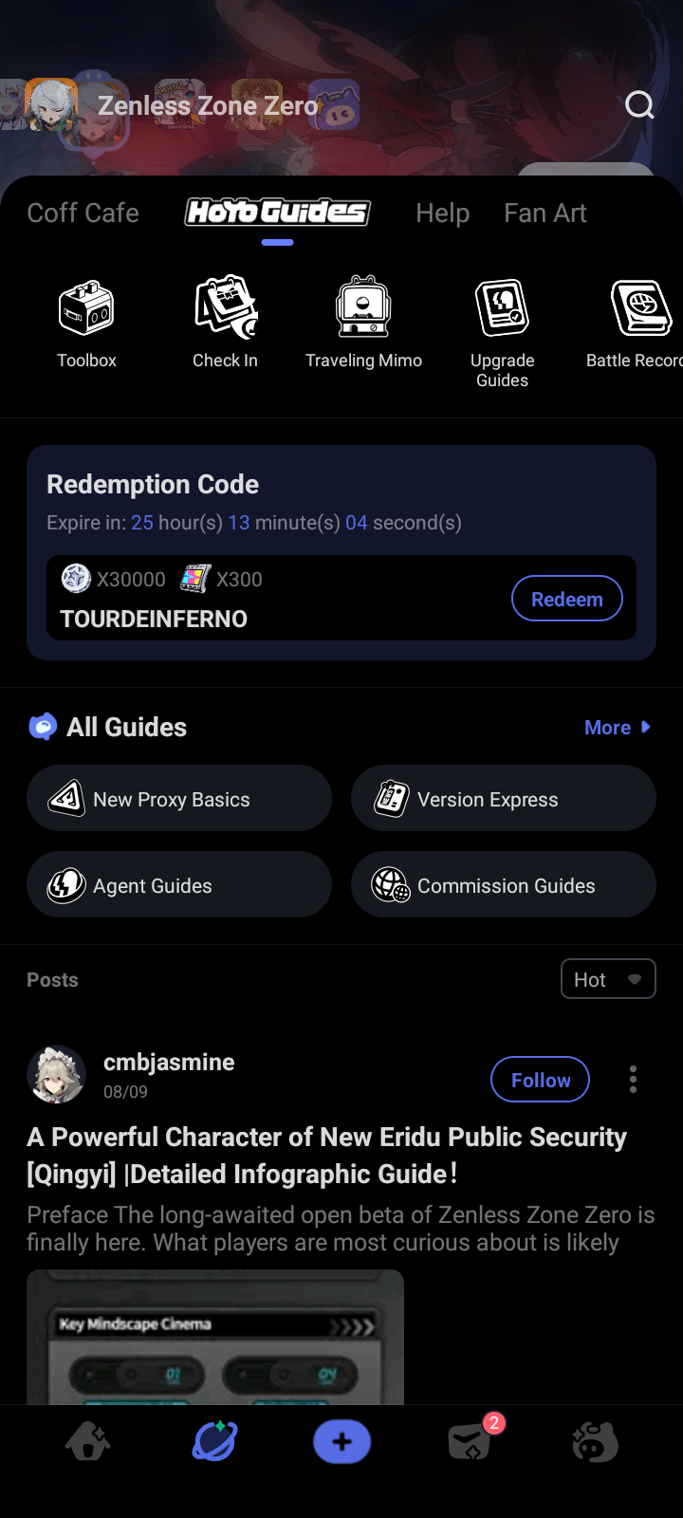Expand the Hot sort dropdown

tap(608, 979)
